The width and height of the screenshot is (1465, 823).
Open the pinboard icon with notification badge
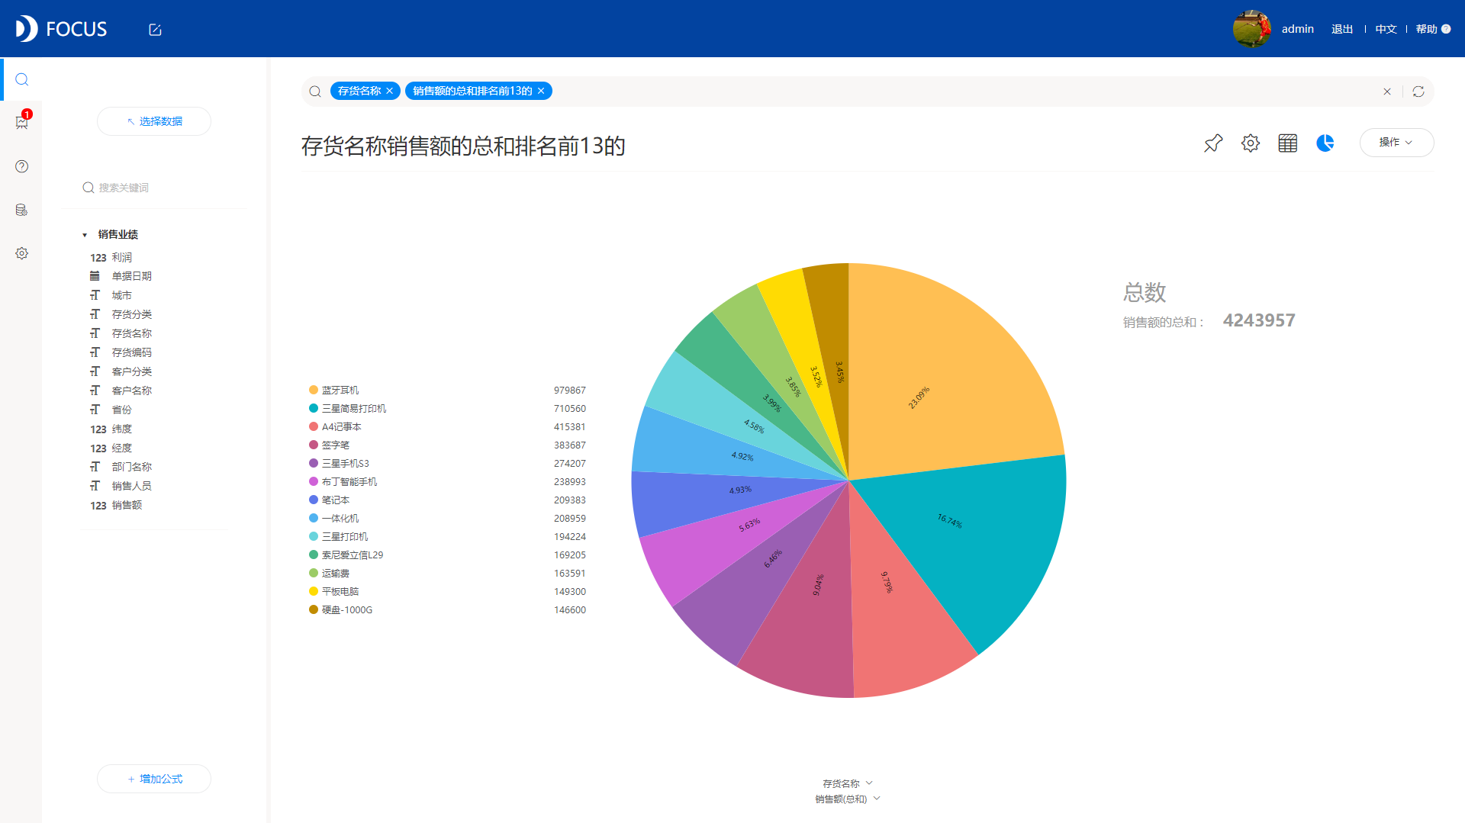pyautogui.click(x=21, y=122)
